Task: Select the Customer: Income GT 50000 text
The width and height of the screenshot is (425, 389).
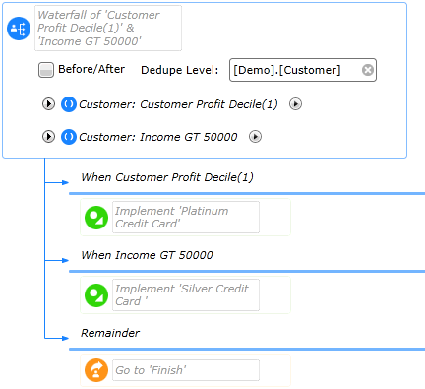Action: pyautogui.click(x=158, y=137)
